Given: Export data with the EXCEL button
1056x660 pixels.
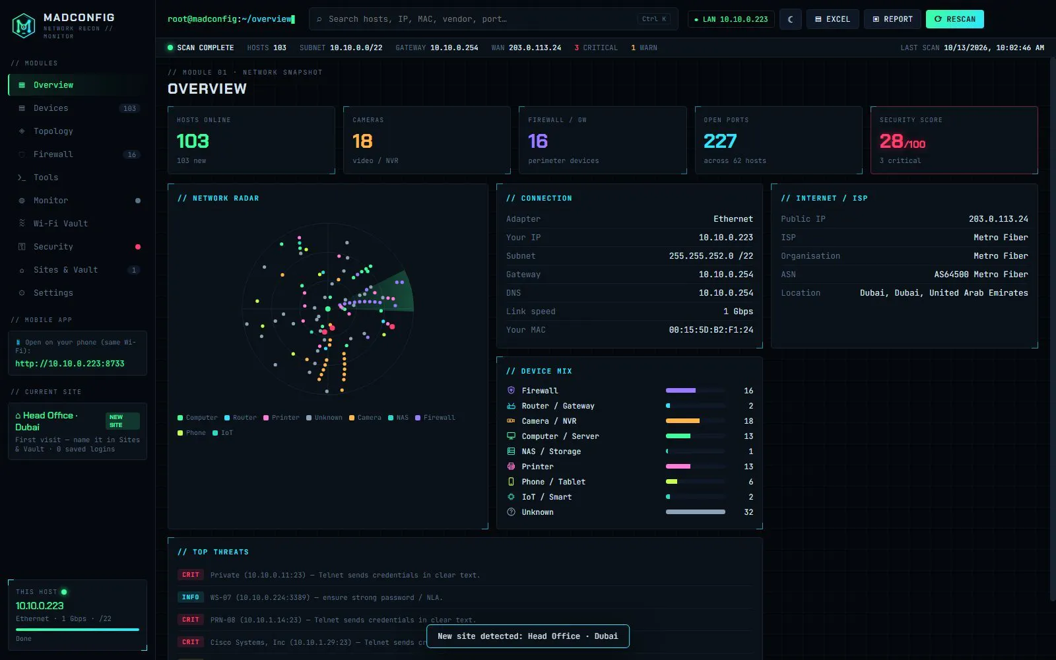Looking at the screenshot, I should point(833,19).
